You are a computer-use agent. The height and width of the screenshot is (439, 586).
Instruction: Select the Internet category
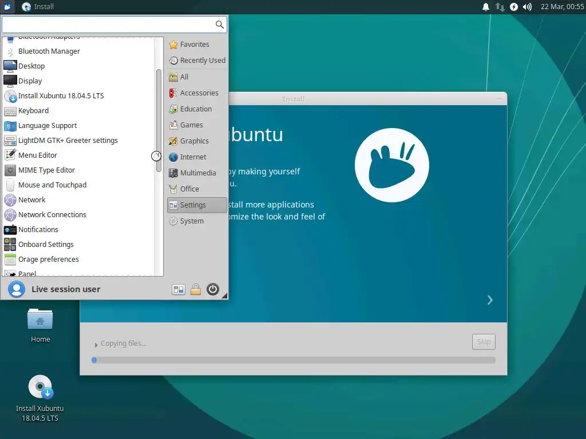(x=197, y=157)
